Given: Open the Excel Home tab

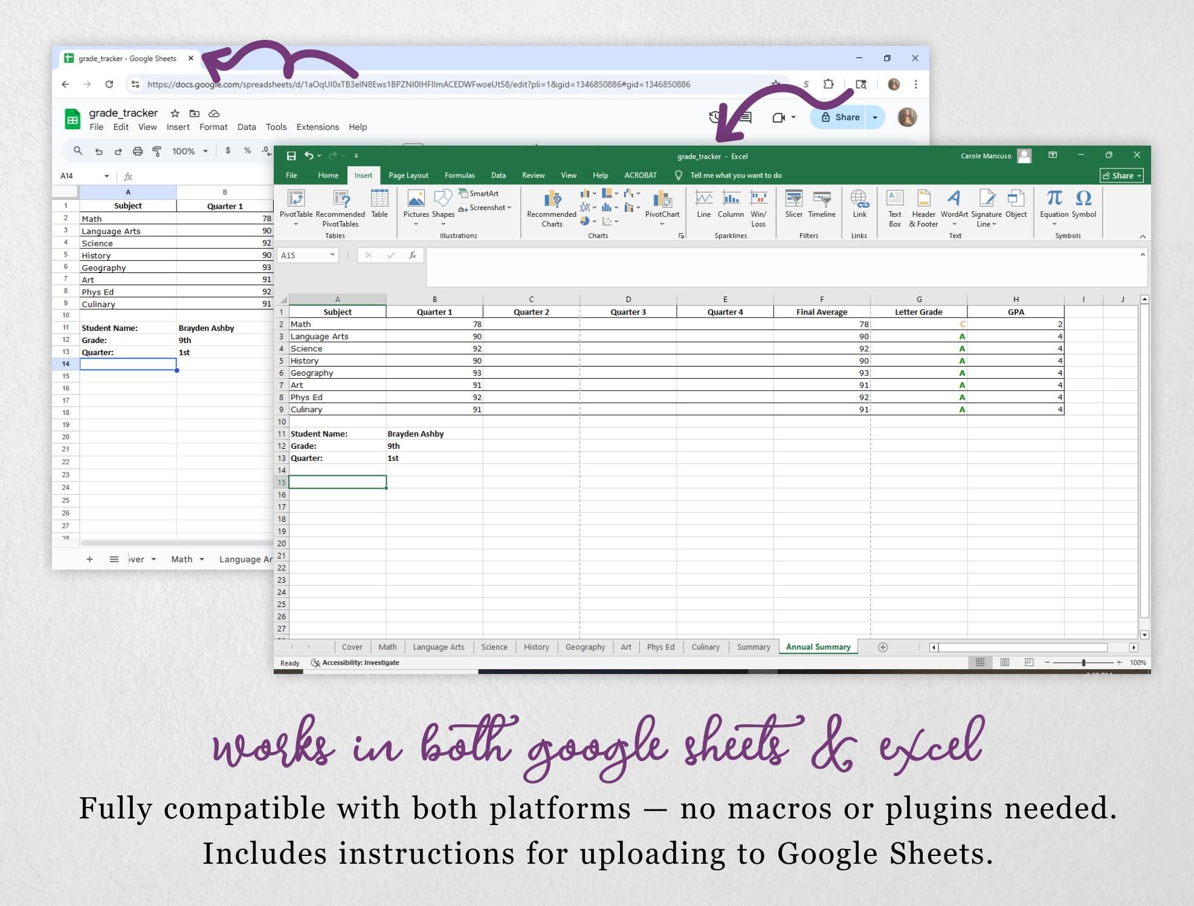Looking at the screenshot, I should pos(328,175).
